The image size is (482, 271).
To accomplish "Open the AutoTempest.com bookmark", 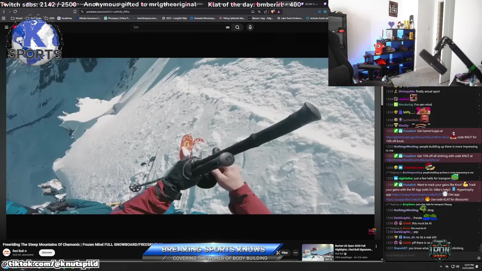I will point(145,18).
